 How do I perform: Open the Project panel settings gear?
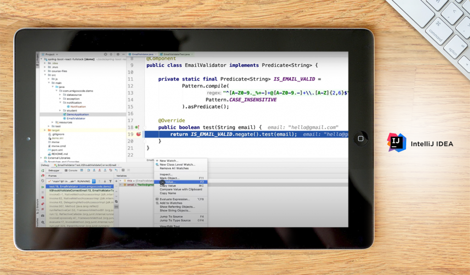tap(118, 55)
